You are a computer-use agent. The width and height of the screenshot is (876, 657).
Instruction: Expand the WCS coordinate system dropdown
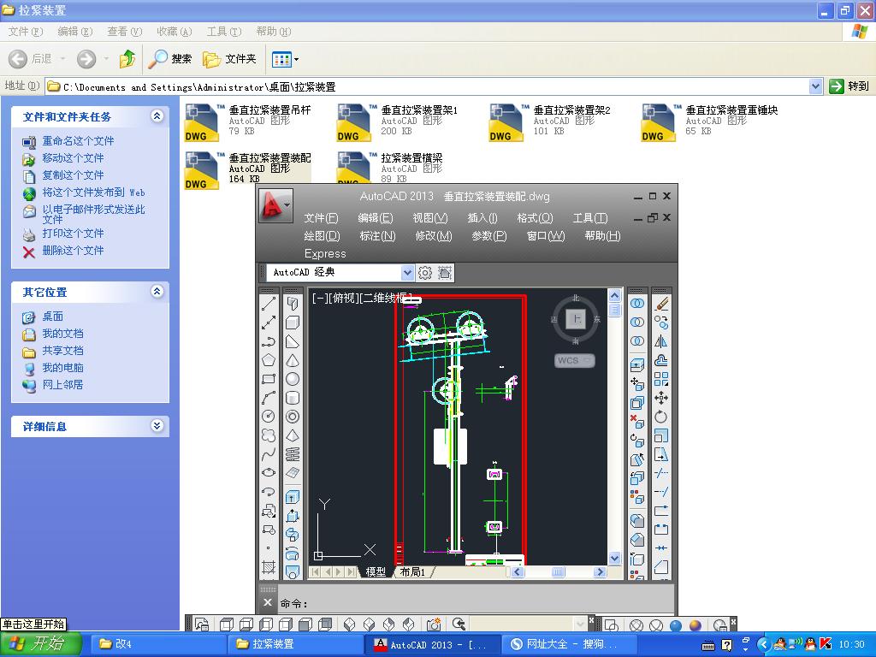pos(574,361)
